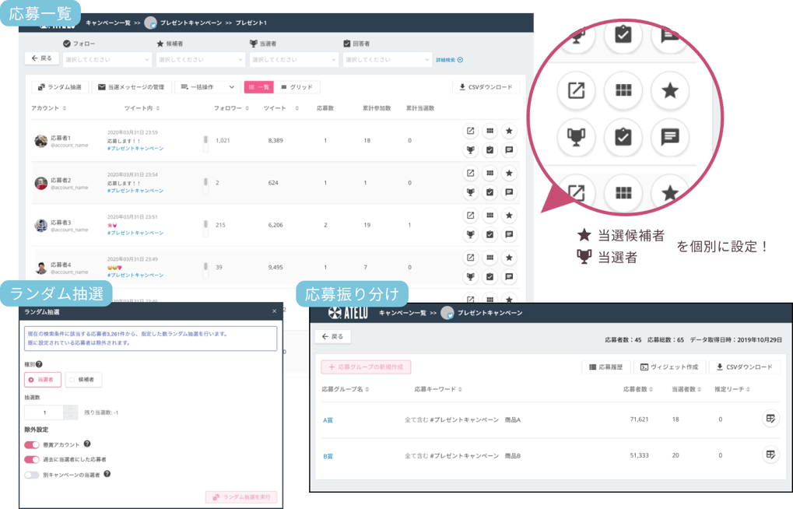Switch to the グリッド view
The width and height of the screenshot is (793, 509).
[x=296, y=87]
